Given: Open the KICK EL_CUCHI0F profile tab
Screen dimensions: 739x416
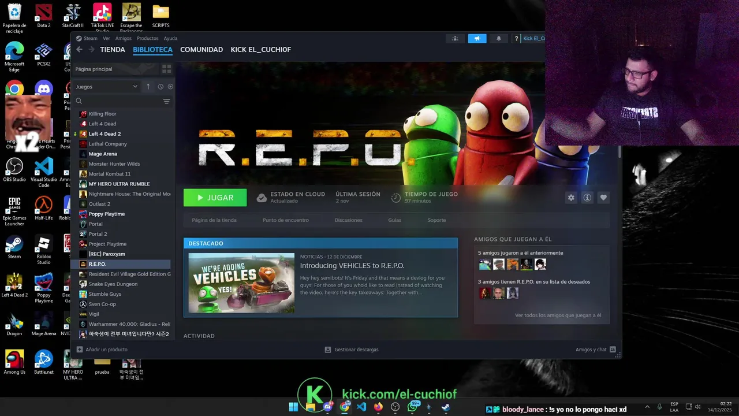Looking at the screenshot, I should point(261,50).
